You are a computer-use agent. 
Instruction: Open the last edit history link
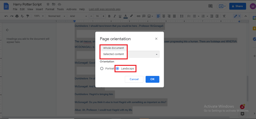coord(105,9)
